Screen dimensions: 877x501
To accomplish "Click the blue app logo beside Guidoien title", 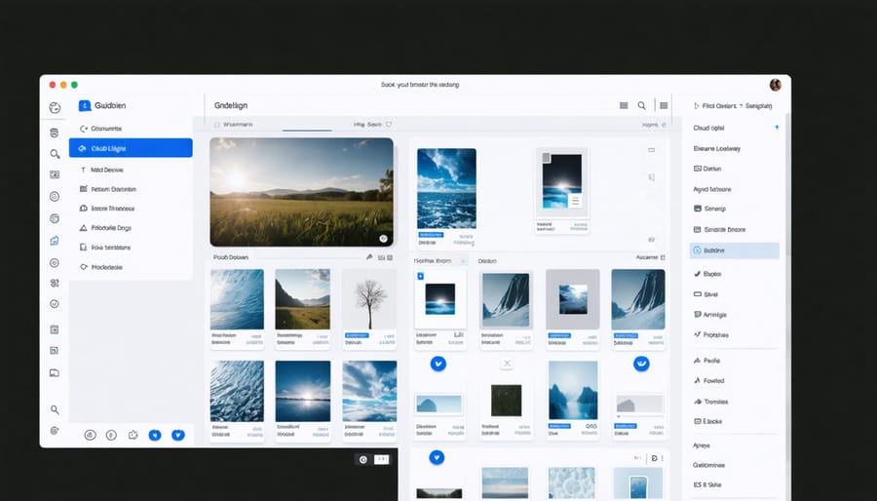I will click(85, 105).
